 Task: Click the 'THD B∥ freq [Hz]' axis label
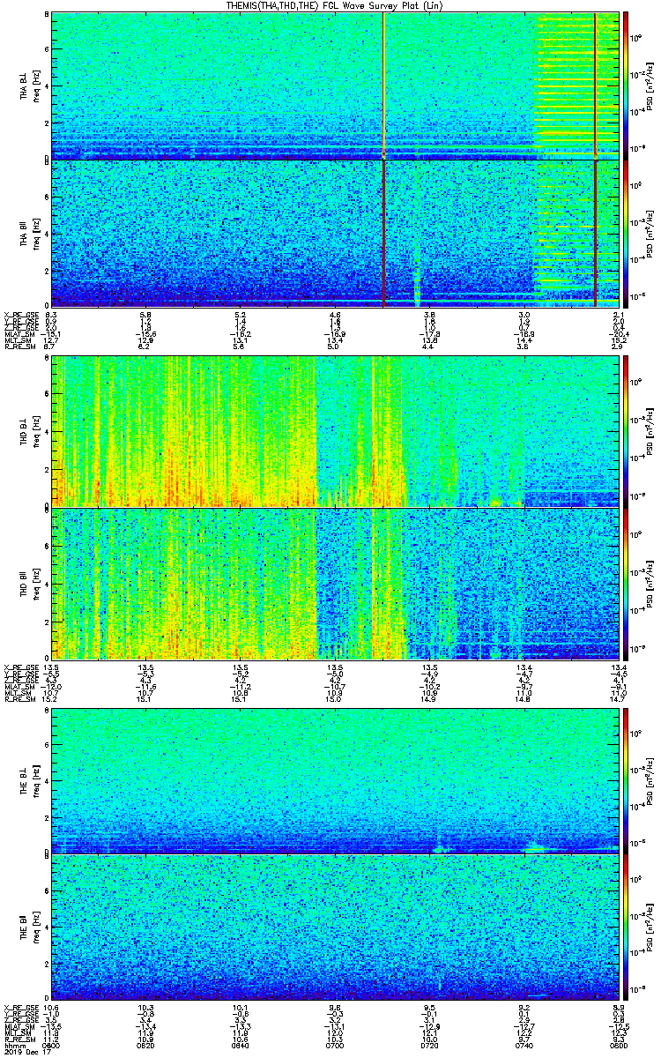(x=29, y=583)
